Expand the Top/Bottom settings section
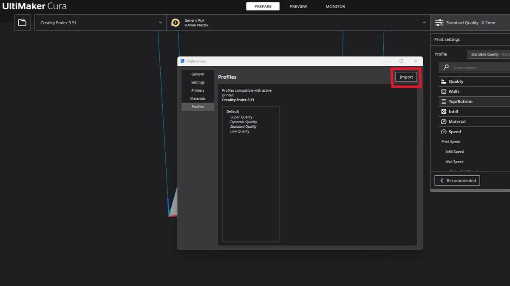The image size is (510, 286). click(474, 101)
